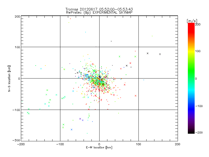Pick the yellow band of the colorbar
Image resolution: width=209 pixels, height=157 pixels.
click(191, 51)
